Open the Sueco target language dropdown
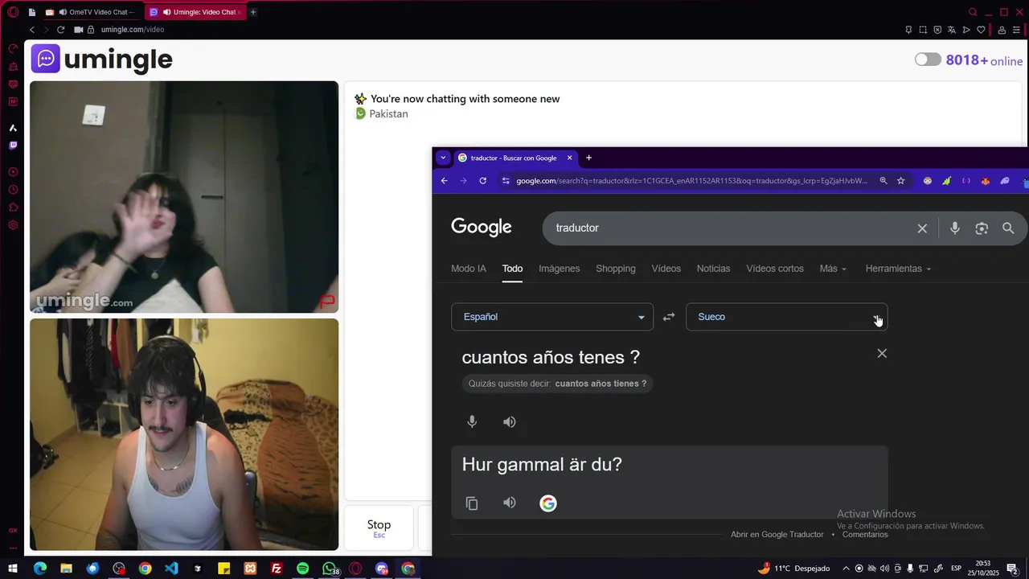 click(x=786, y=317)
